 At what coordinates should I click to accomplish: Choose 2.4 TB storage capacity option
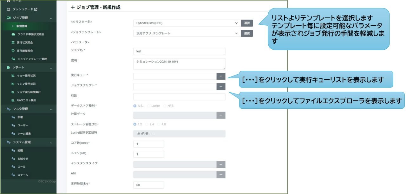pos(147,124)
